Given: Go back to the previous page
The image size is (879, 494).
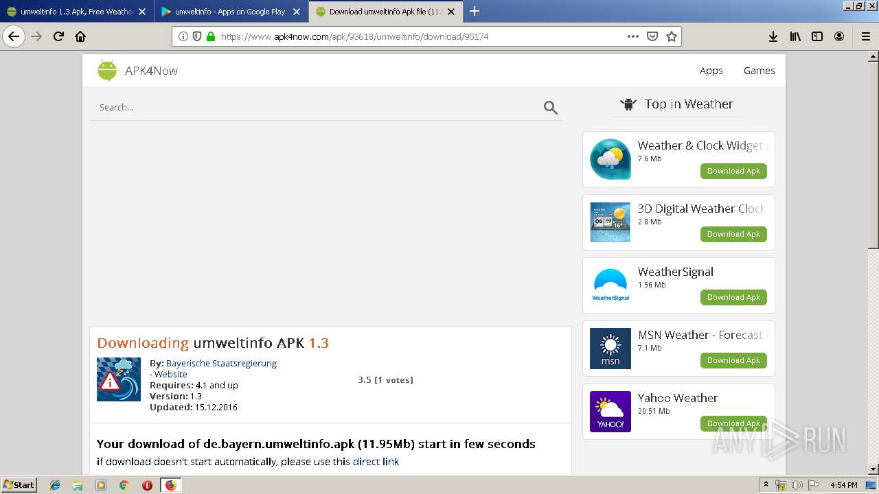Looking at the screenshot, I should [x=14, y=36].
